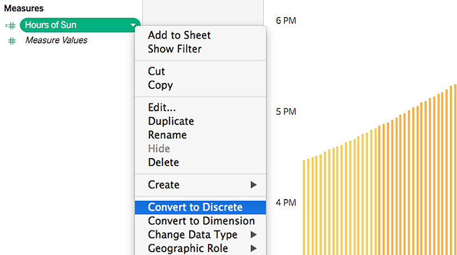The width and height of the screenshot is (457, 255).
Task: Expand the Geographic Role submenu arrow
Action: click(x=253, y=248)
